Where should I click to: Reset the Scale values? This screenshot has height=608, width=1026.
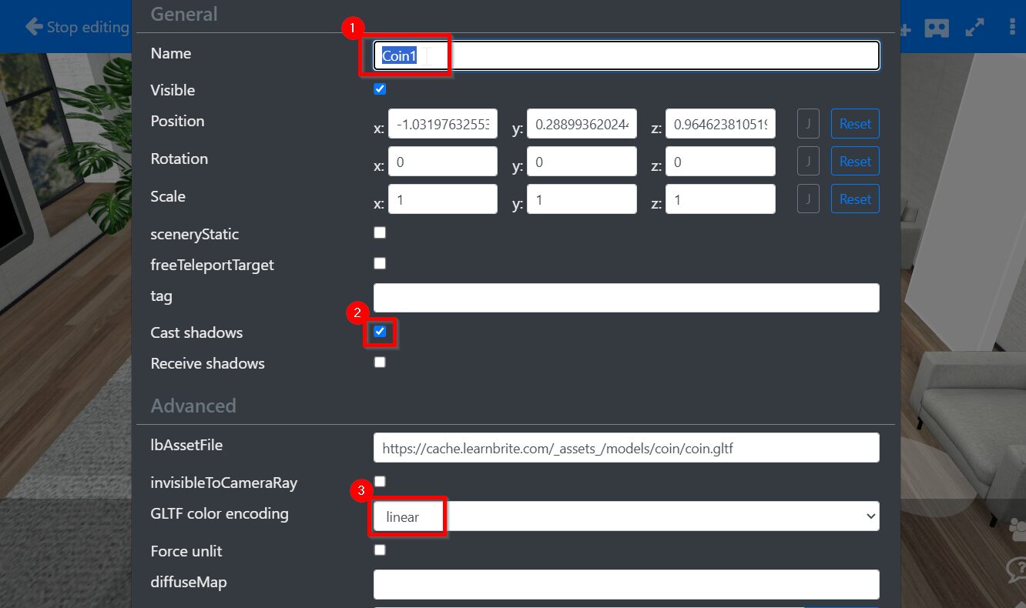pyautogui.click(x=855, y=199)
